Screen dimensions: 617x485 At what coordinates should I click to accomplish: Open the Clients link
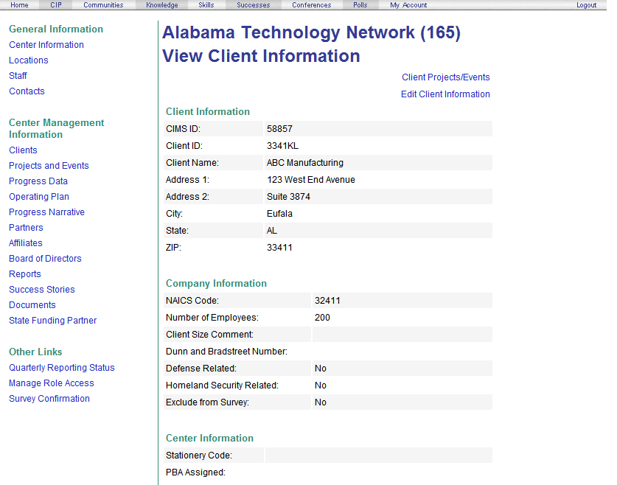click(23, 150)
